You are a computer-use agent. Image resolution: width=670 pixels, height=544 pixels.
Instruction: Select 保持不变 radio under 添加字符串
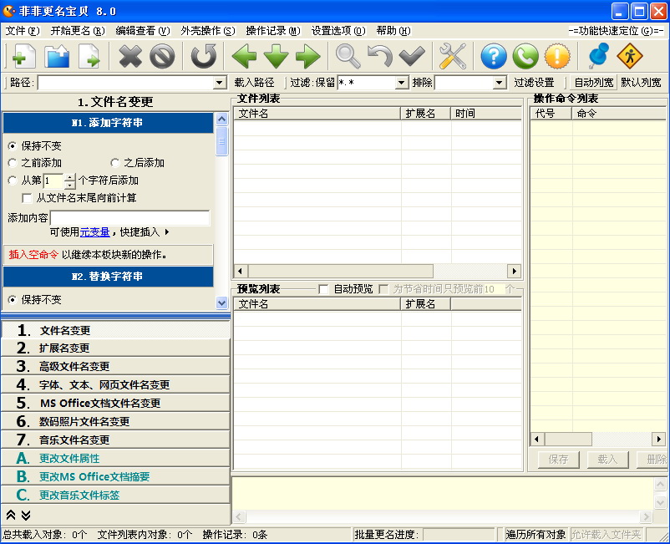tap(13, 146)
